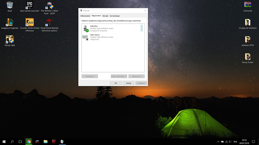Image resolution: width=259 pixels, height=145 pixels.
Task: Select the Kosz recycle bin icon
Action: click(10, 7)
